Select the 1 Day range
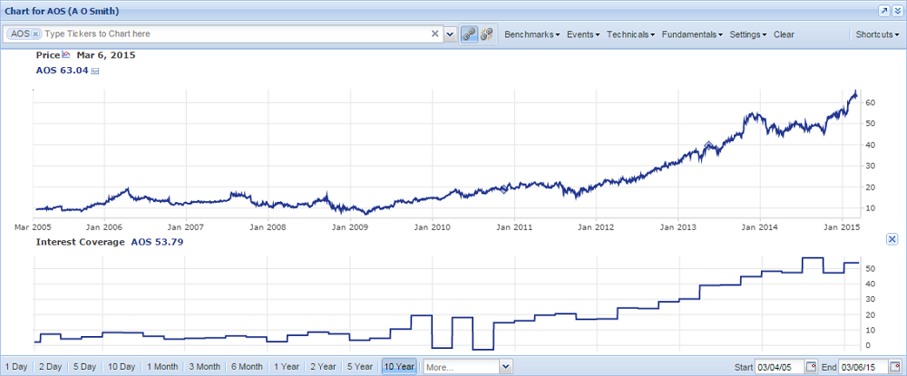 16,367
